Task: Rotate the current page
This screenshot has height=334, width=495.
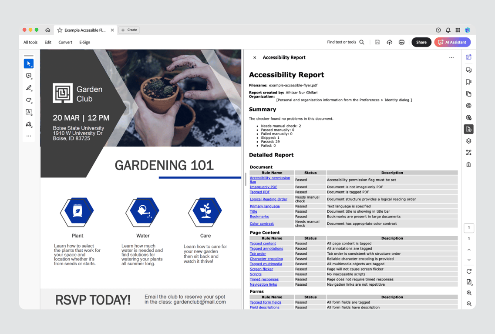Action: click(469, 271)
